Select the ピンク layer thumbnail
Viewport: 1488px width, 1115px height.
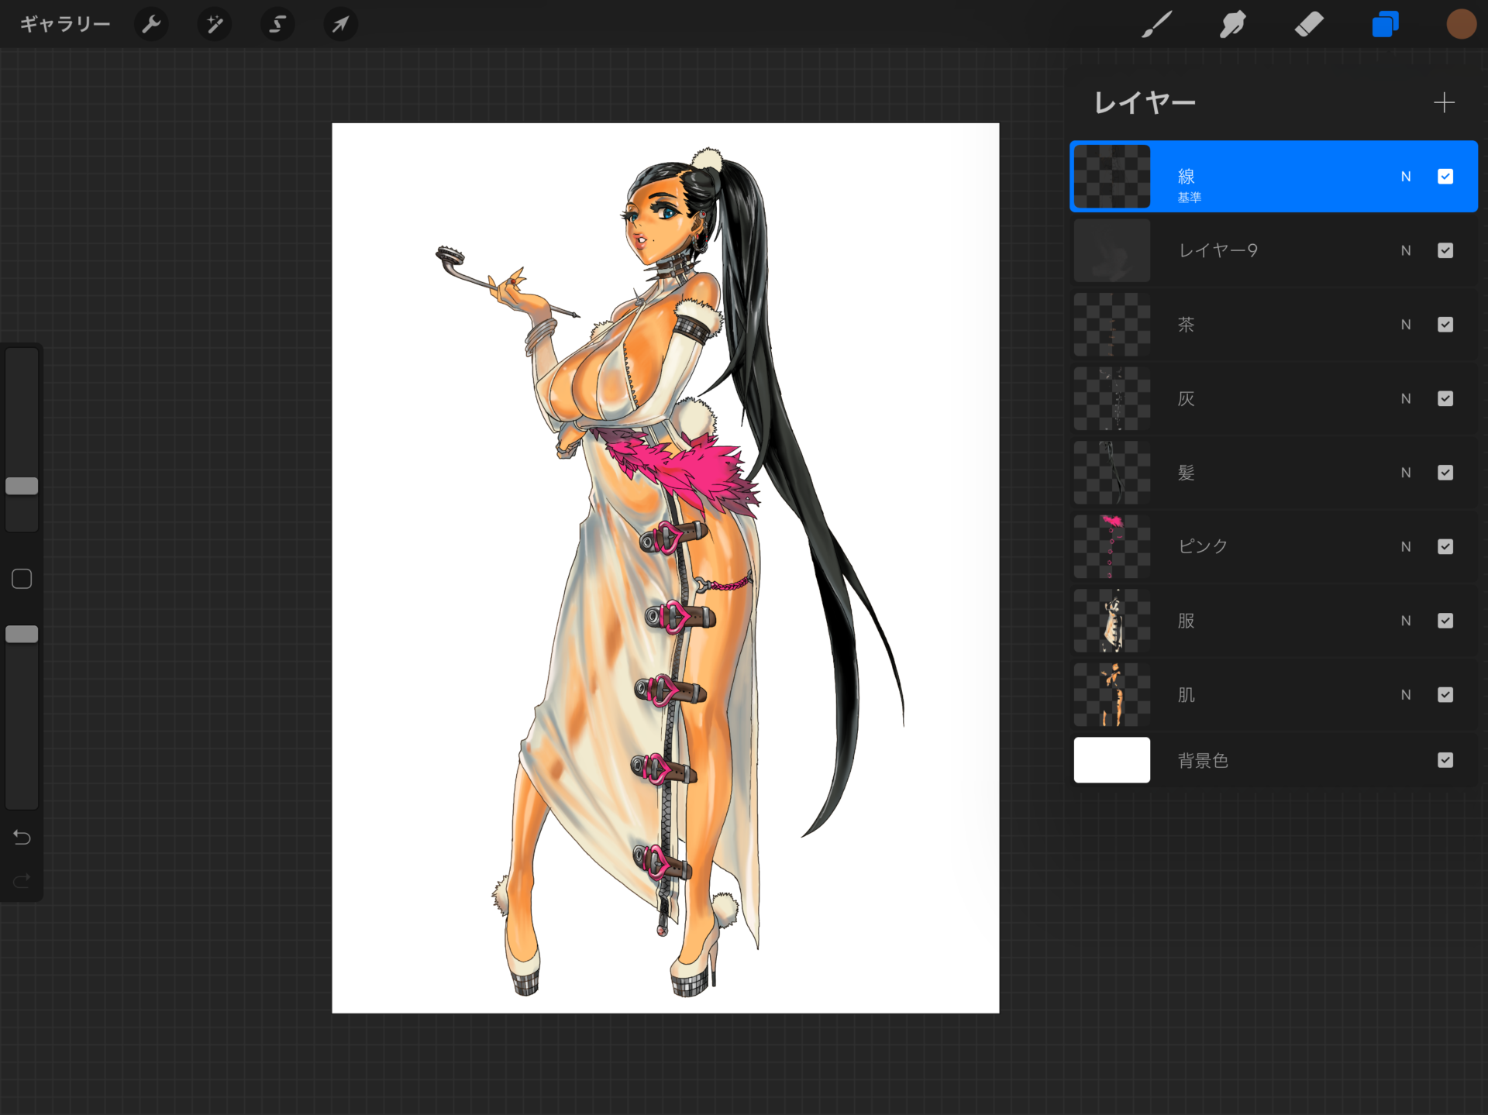[1111, 546]
